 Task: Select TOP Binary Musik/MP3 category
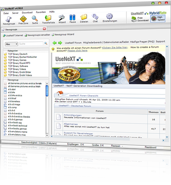pos(19,63)
